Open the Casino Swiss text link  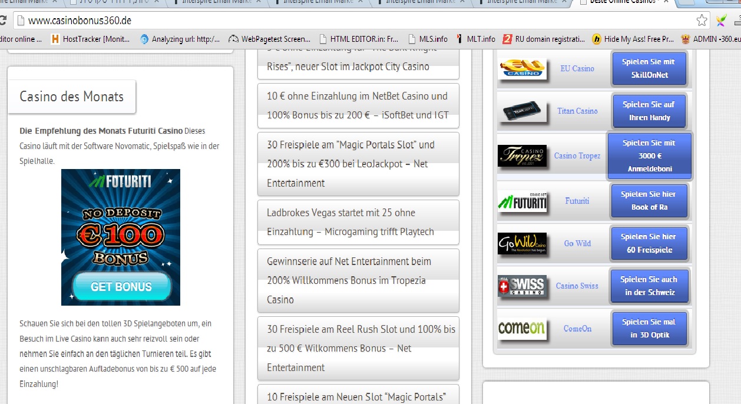(x=577, y=286)
